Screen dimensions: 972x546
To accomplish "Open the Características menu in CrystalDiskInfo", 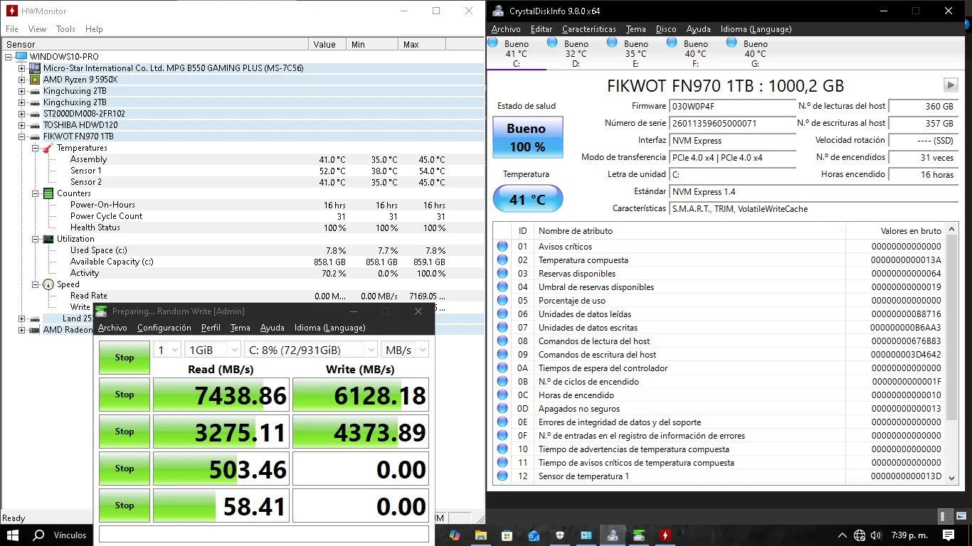I will (x=589, y=29).
